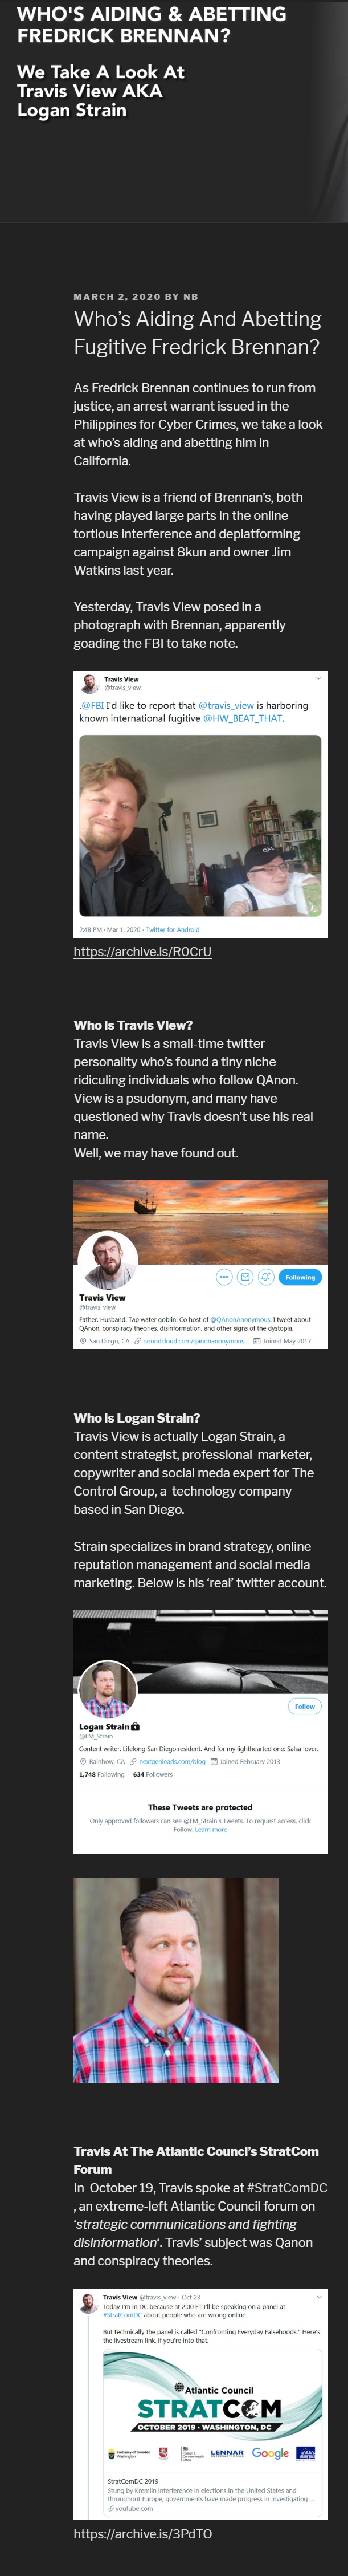Click Travis View's round profile avatar
Viewport: 348px width, 2576px height.
pyautogui.click(x=108, y=1260)
